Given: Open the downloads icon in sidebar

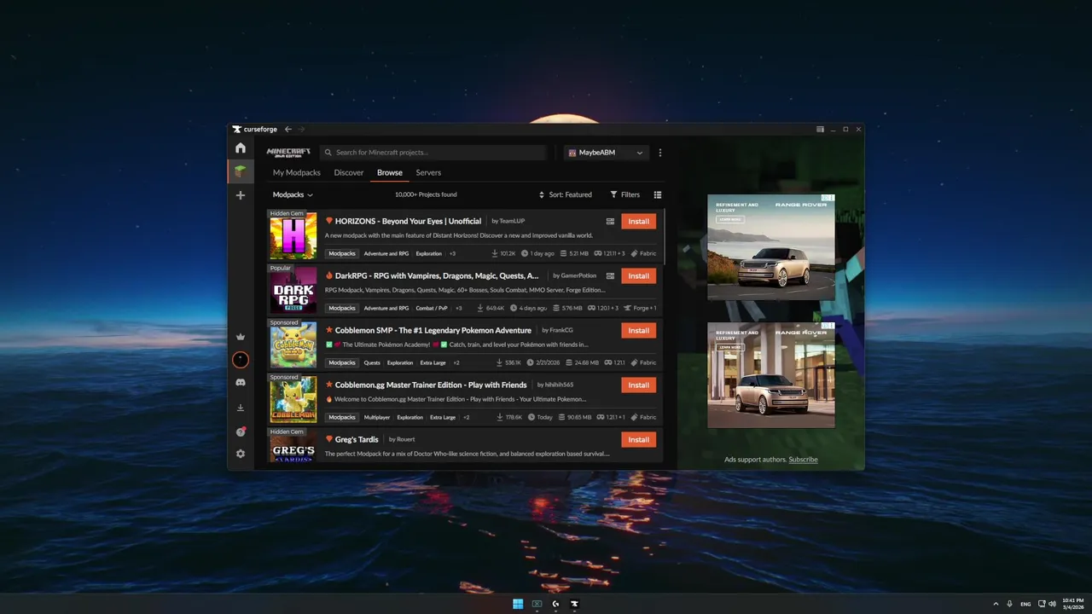Looking at the screenshot, I should tap(241, 408).
